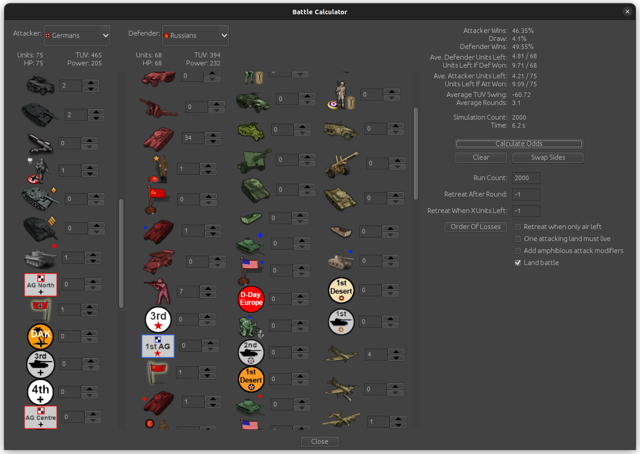Click the Retreat When X Units Left field
The width and height of the screenshot is (640, 454).
tap(526, 211)
